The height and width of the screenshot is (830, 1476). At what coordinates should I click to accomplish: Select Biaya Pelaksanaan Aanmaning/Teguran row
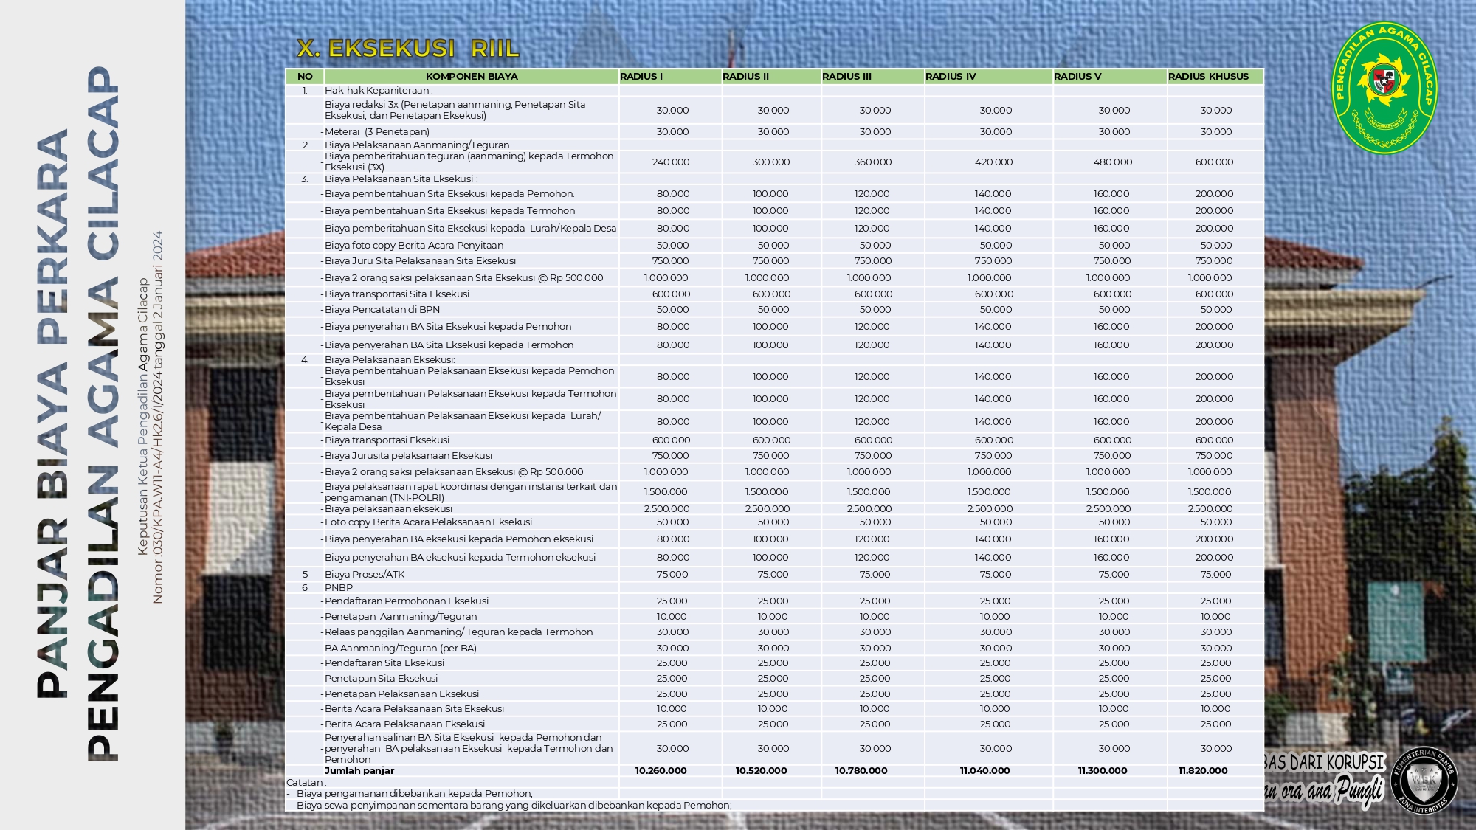(774, 145)
